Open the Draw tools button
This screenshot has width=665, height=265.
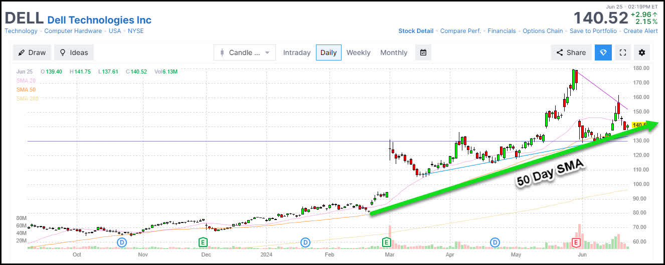click(32, 52)
